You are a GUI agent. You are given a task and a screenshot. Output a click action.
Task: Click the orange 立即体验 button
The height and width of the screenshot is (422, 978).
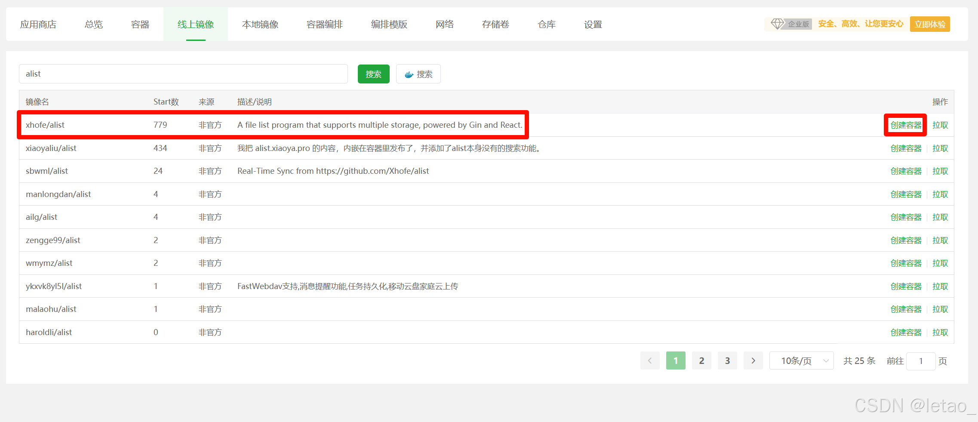[930, 24]
